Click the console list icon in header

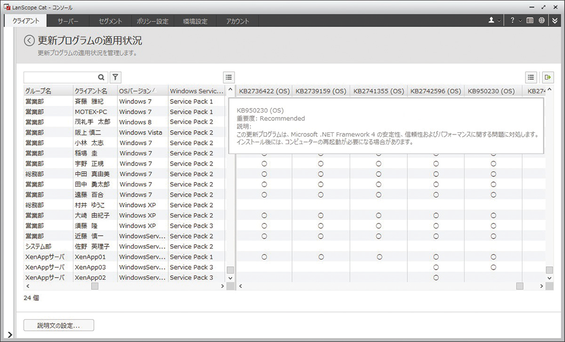pos(530,20)
